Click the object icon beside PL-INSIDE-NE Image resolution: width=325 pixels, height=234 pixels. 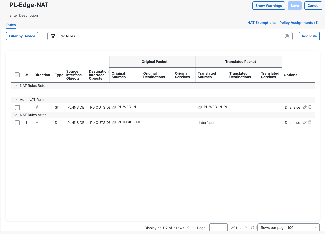pyautogui.click(x=114, y=123)
